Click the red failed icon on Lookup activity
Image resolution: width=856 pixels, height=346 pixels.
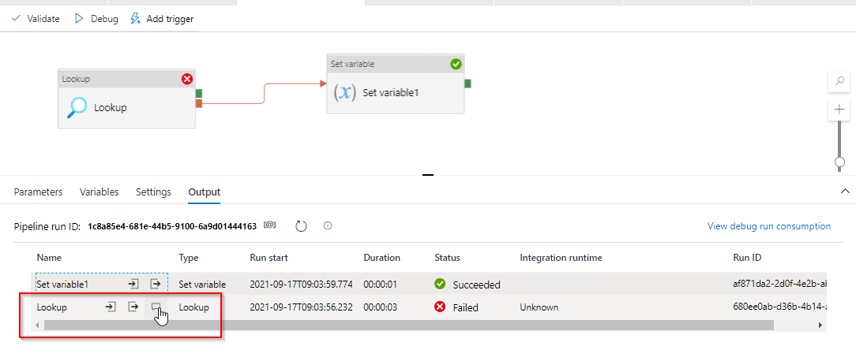(187, 79)
